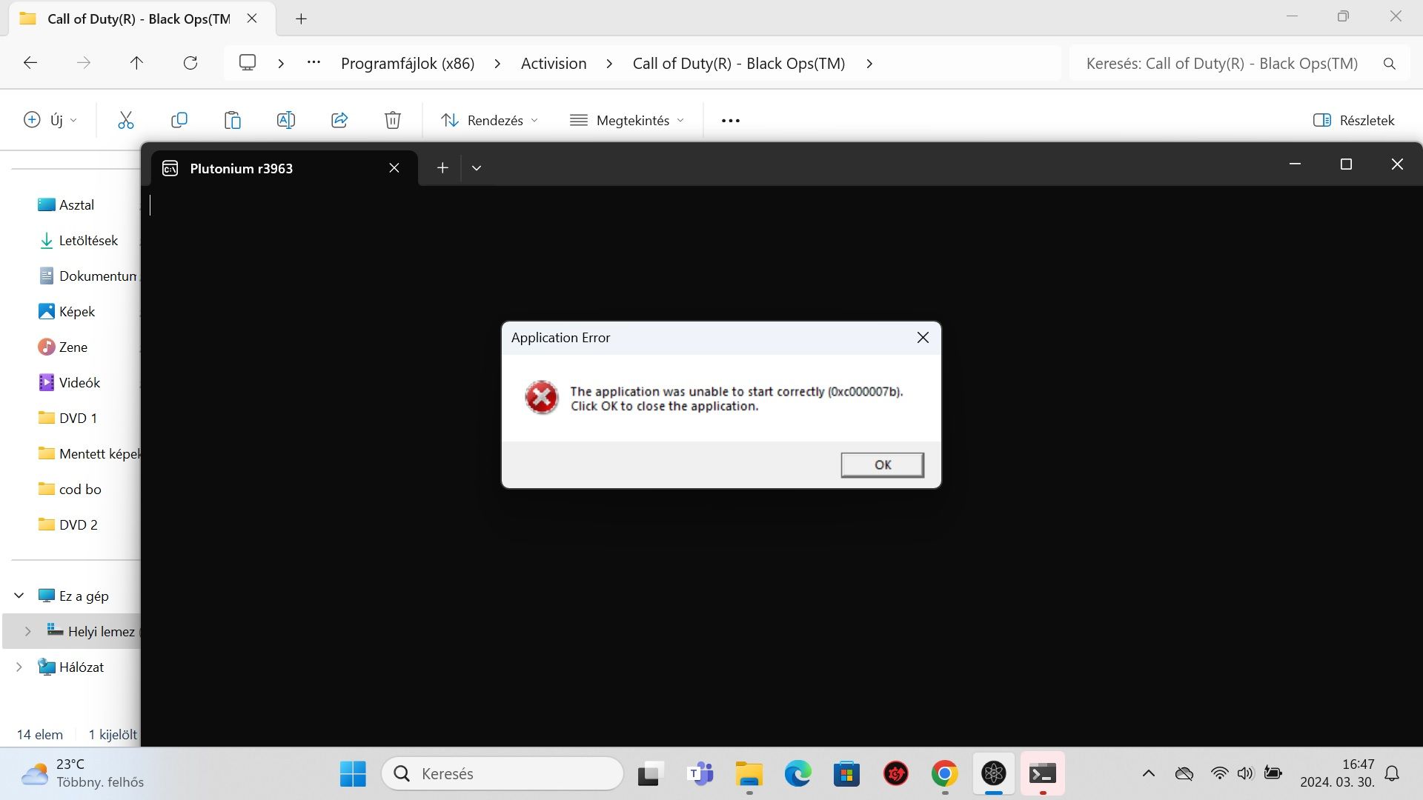Expand the Helyi lemez tree node
Image resolution: width=1423 pixels, height=800 pixels.
(x=28, y=631)
